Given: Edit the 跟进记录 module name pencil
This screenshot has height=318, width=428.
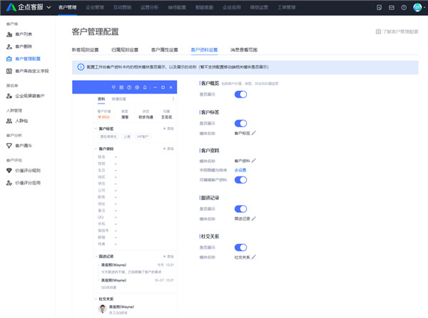Looking at the screenshot, I should coord(253,219).
